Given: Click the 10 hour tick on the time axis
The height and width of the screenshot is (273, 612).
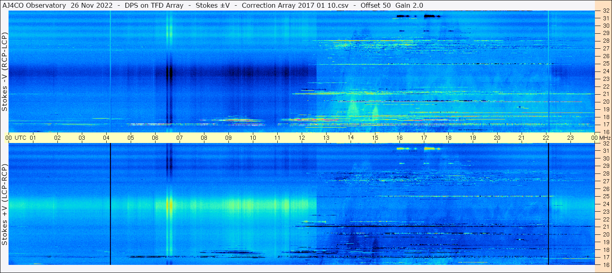Looking at the screenshot, I should [253, 138].
